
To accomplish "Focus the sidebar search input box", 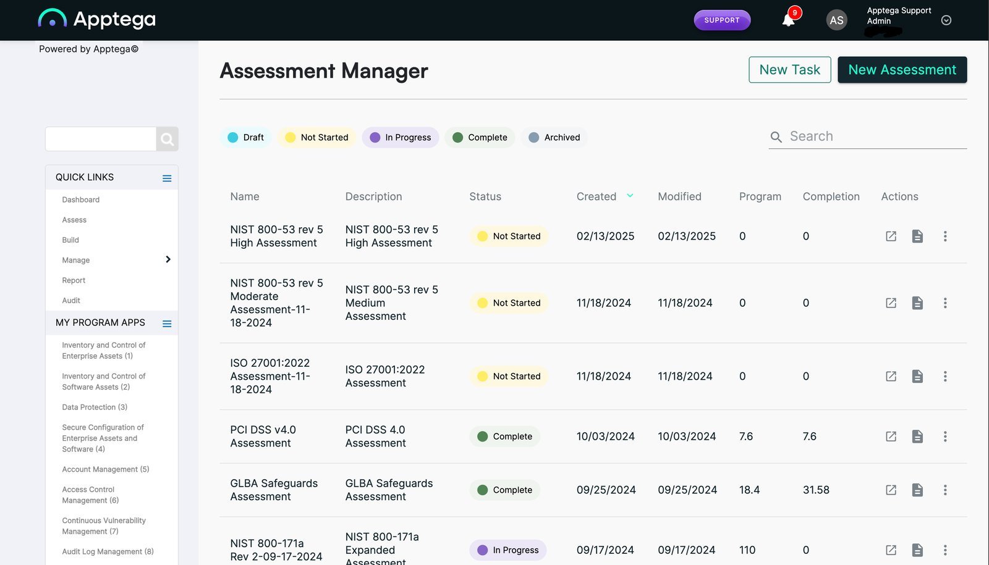I will tap(101, 139).
